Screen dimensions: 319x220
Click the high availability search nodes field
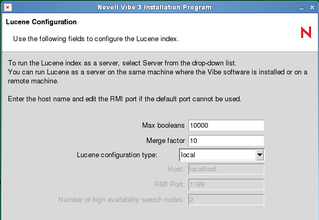pyautogui.click(x=225, y=200)
